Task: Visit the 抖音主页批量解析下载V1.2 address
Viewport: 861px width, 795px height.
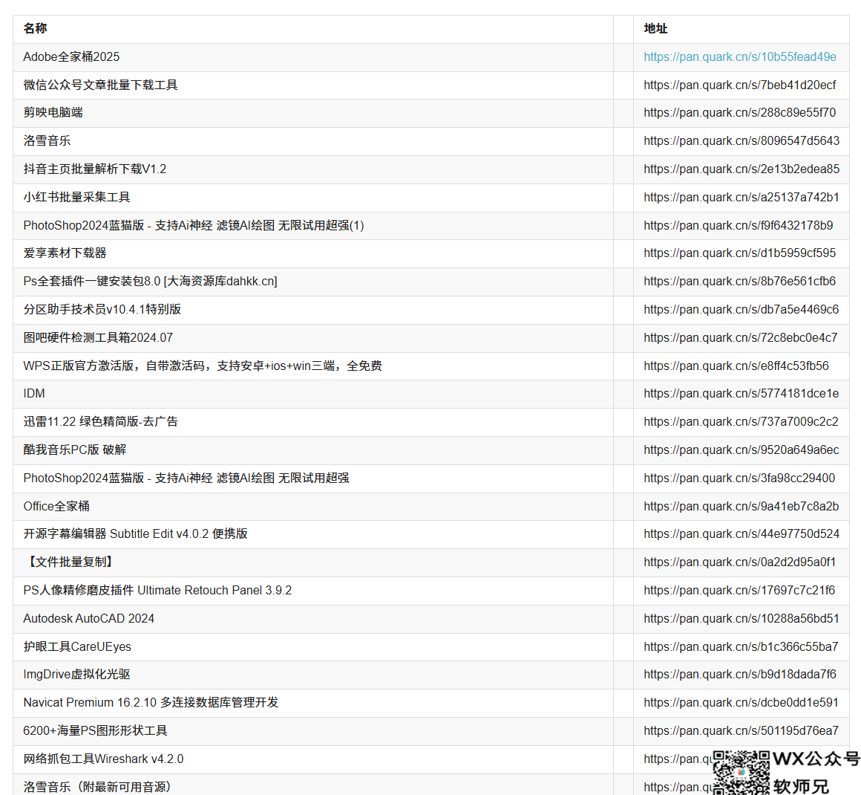Action: click(x=741, y=169)
